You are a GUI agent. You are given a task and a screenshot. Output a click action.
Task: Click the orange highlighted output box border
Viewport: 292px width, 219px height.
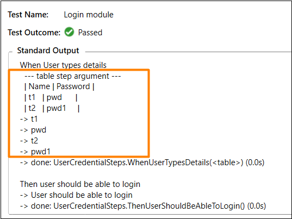point(149,113)
